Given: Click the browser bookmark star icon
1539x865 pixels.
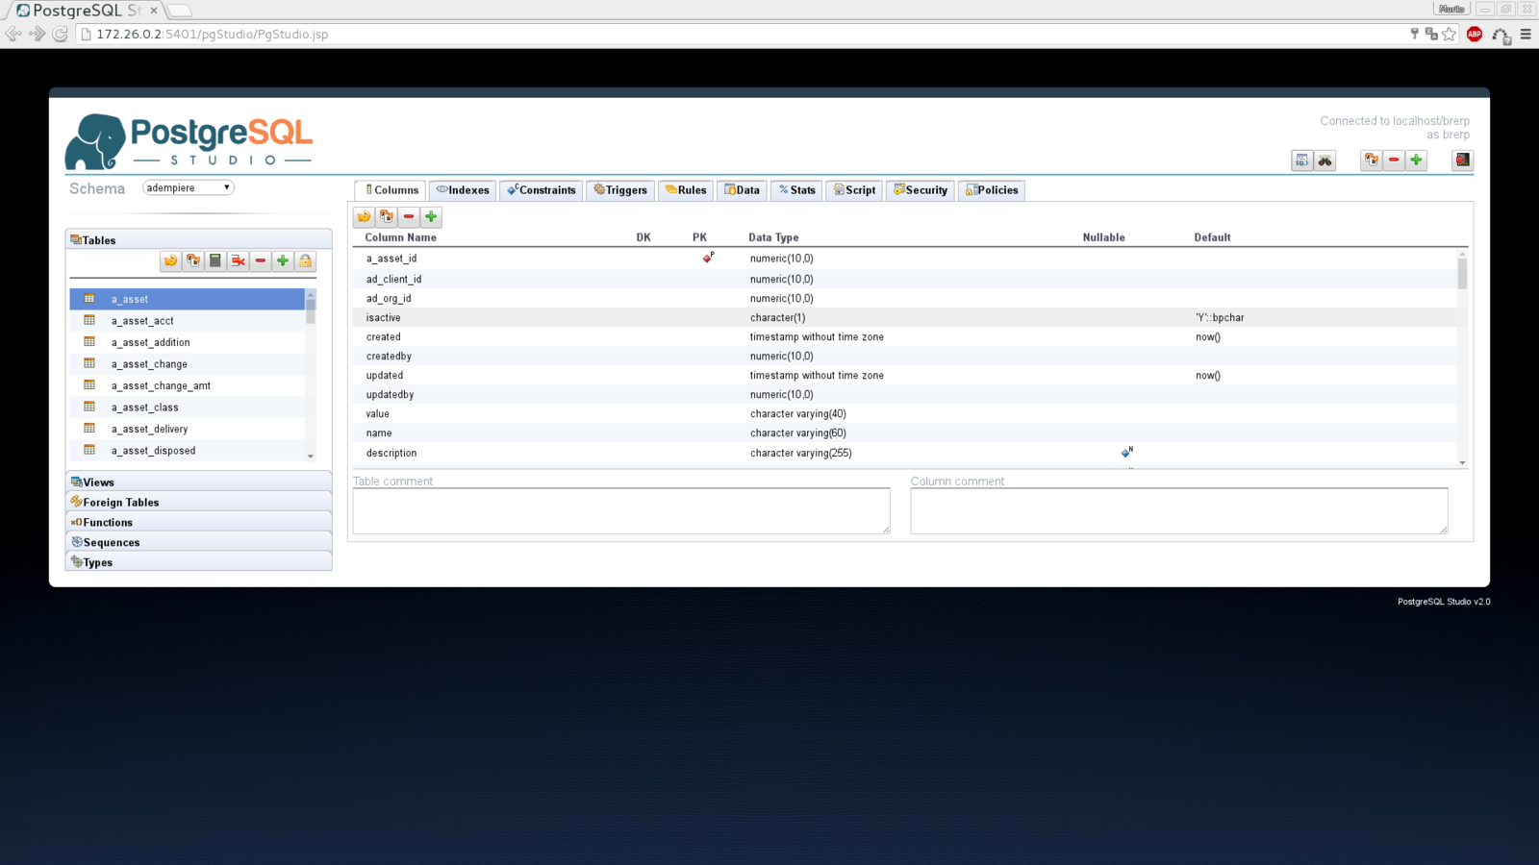Looking at the screenshot, I should tap(1450, 35).
